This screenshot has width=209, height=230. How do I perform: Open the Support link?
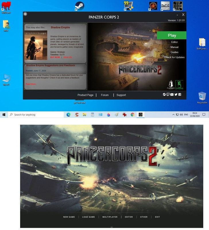(121, 95)
